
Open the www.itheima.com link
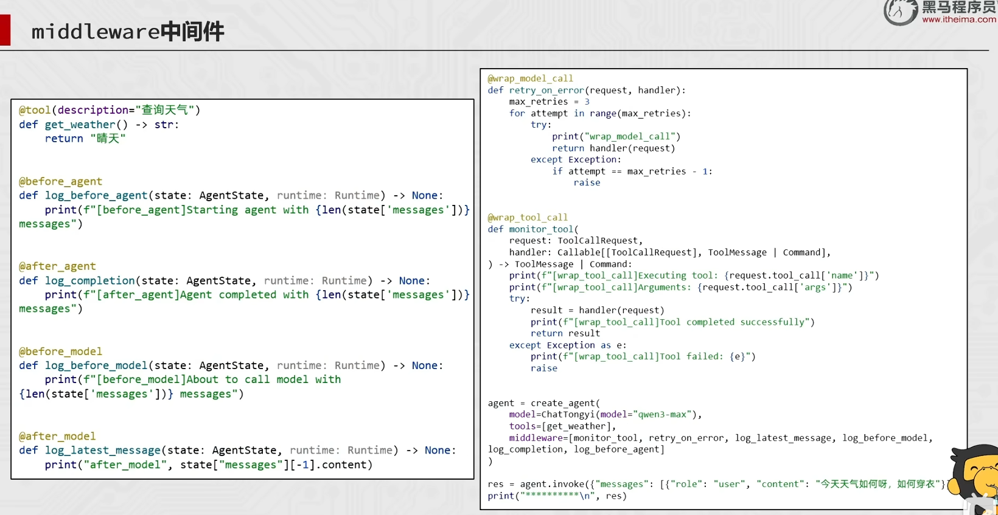pyautogui.click(x=959, y=19)
